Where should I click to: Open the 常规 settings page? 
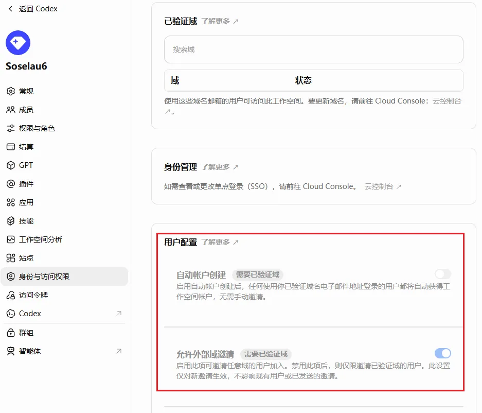pos(64,91)
